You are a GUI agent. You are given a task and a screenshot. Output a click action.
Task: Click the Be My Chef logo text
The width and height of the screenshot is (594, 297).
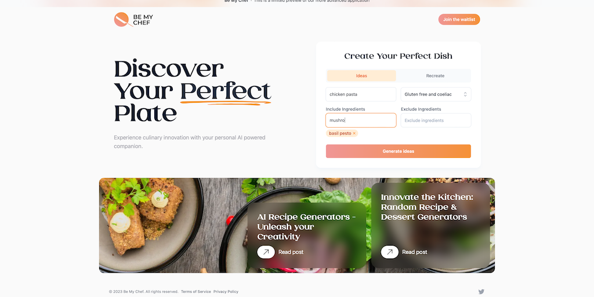tap(143, 20)
